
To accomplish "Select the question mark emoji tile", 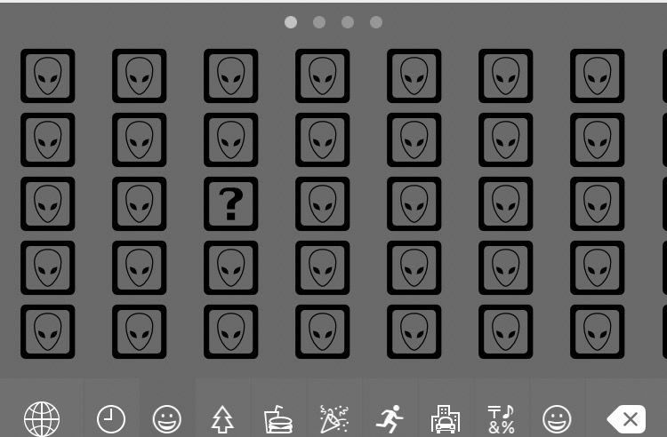I will pos(231,204).
